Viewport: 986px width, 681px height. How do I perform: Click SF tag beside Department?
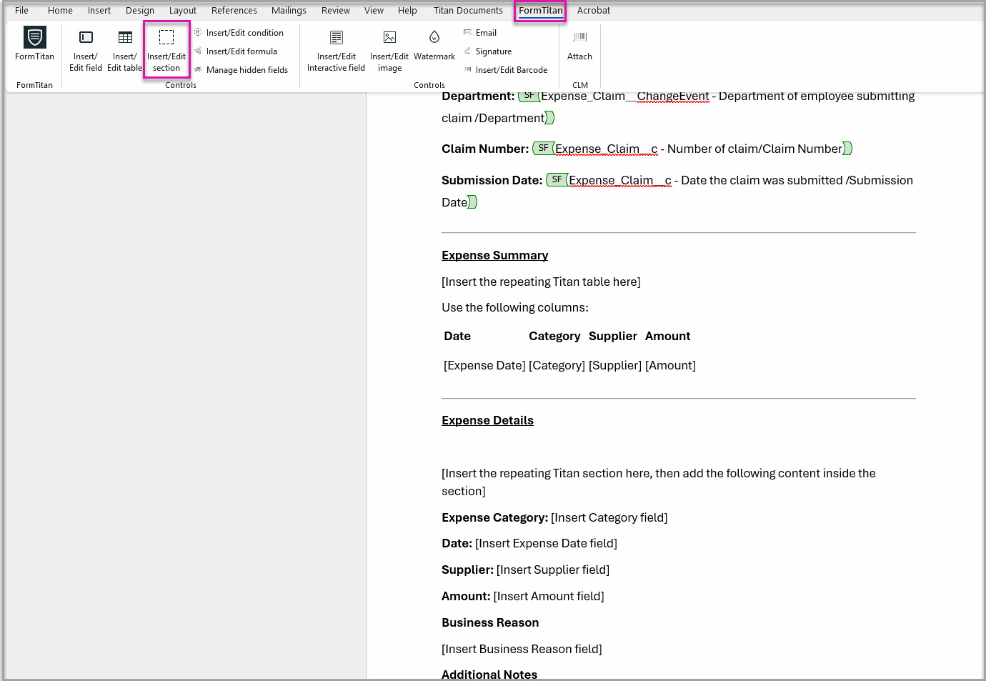[x=529, y=96]
